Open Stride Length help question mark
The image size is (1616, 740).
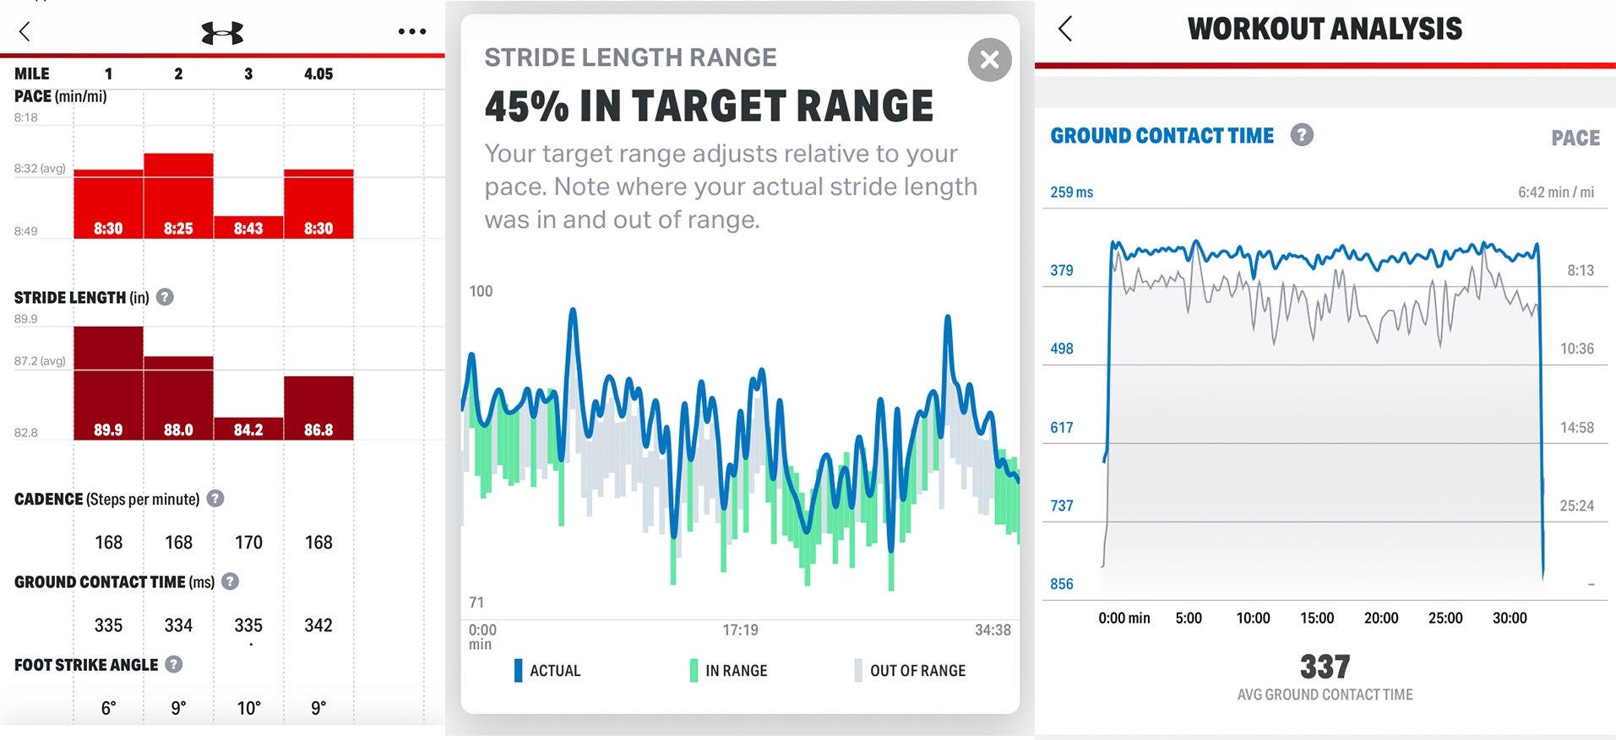(166, 297)
